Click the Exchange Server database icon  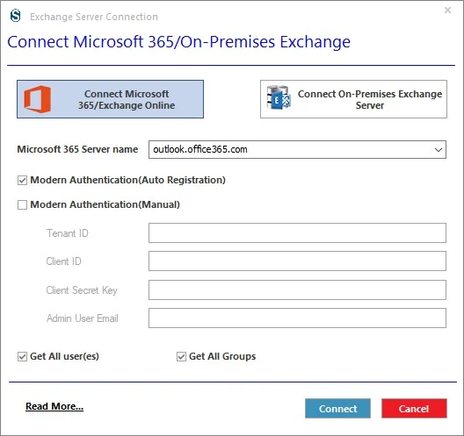279,97
